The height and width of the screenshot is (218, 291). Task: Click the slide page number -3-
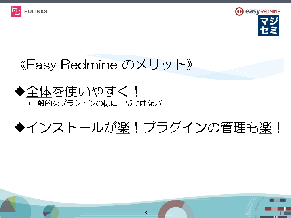(x=145, y=212)
